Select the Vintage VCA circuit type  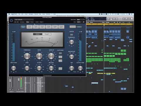pos(48,27)
